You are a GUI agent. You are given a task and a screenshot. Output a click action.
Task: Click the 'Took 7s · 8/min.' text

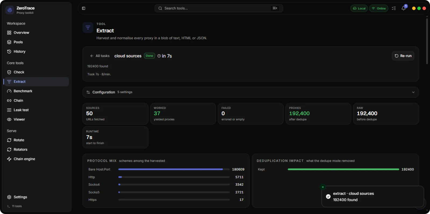(x=99, y=74)
